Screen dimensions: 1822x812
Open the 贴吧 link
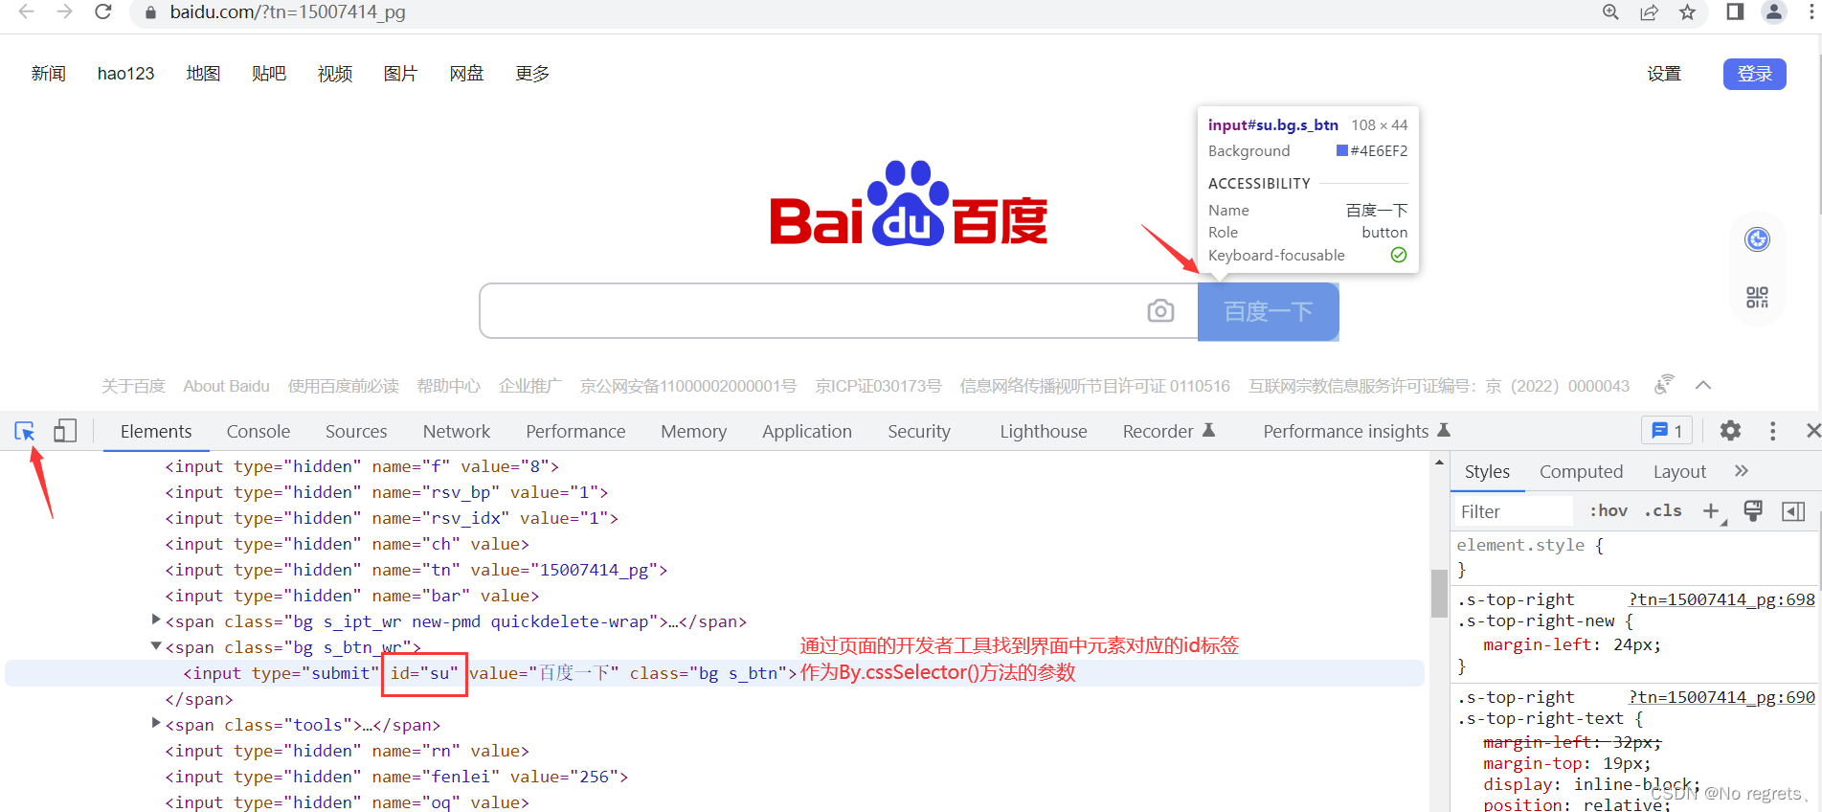269,74
